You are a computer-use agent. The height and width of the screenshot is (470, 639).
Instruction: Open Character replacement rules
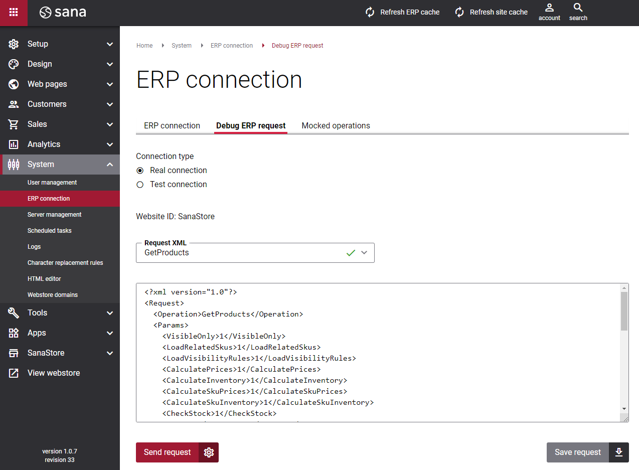click(x=60, y=263)
